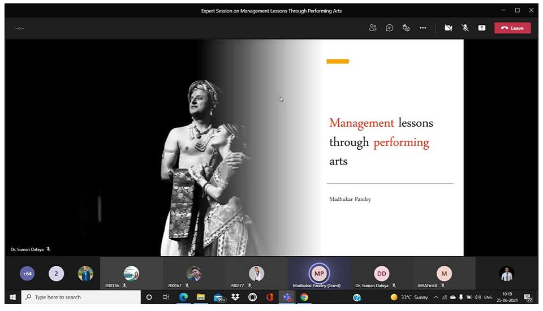
Task: Open Microsoft Edge from the taskbar
Action: click(183, 297)
